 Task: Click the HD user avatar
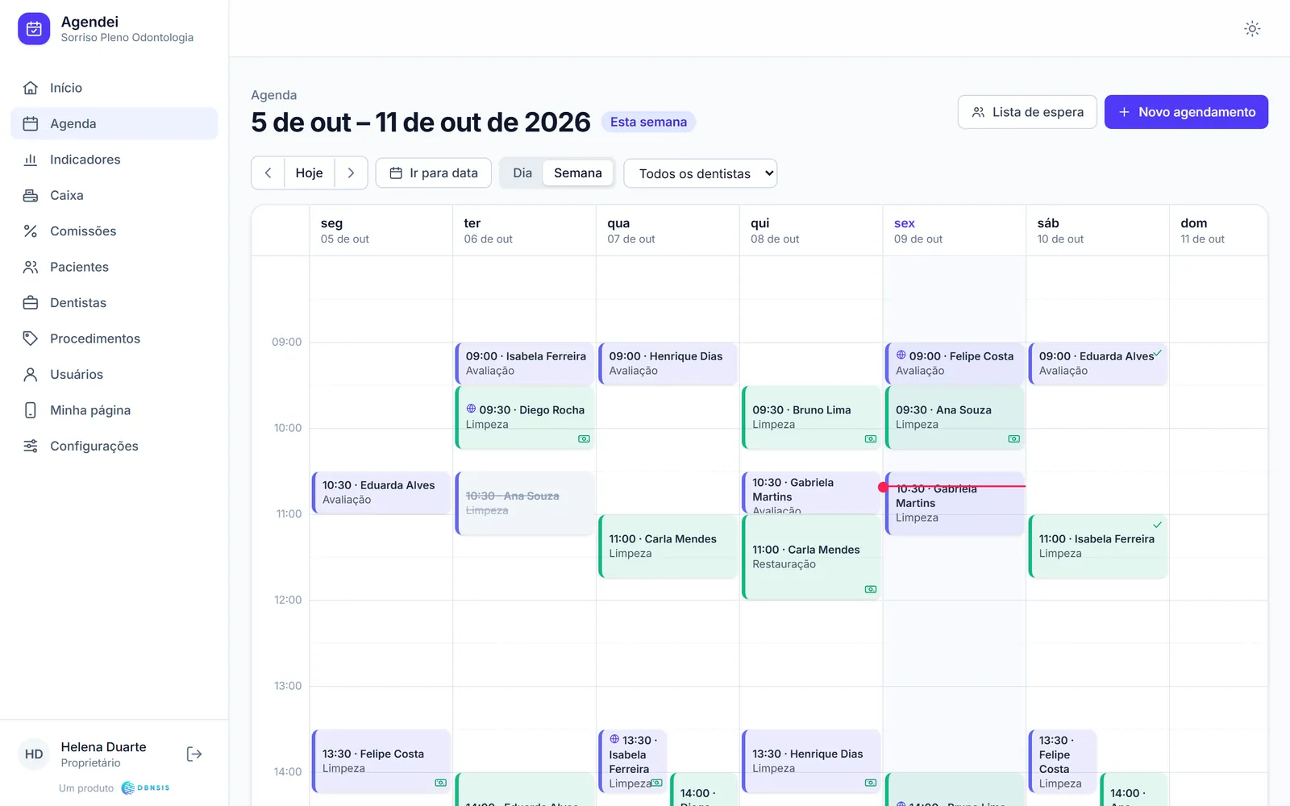click(34, 754)
